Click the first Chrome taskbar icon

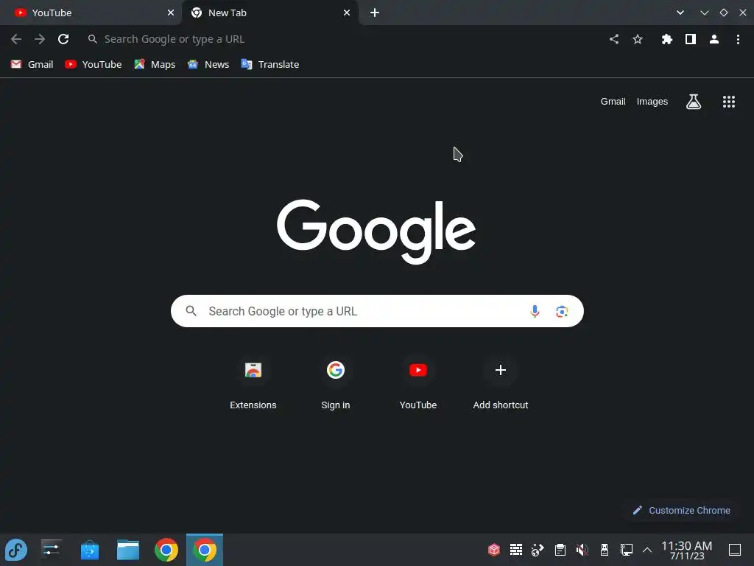coord(166,550)
